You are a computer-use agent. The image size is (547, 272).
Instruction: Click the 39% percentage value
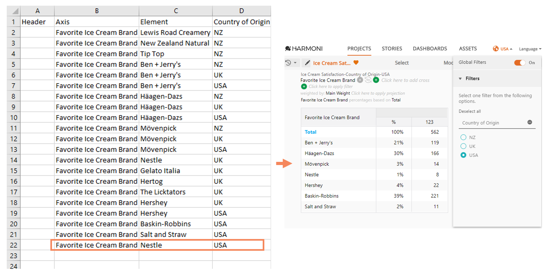point(398,196)
